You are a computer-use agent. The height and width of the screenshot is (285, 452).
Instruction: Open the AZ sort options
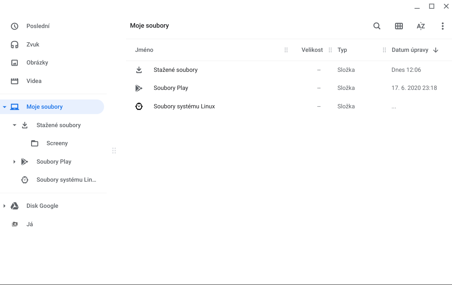coord(421,26)
